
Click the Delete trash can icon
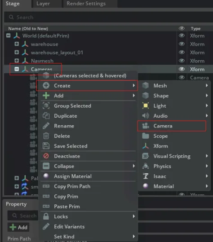(x=46, y=136)
